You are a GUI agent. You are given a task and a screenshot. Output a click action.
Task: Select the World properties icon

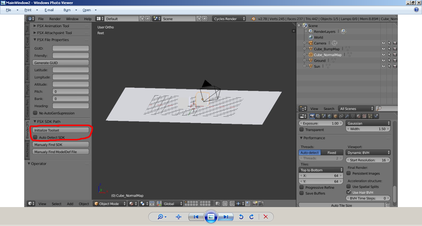click(x=330, y=116)
